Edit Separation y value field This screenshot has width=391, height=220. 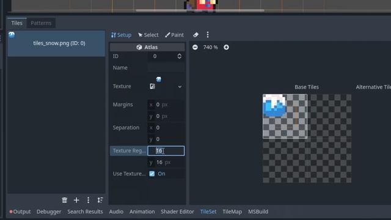coord(166,139)
